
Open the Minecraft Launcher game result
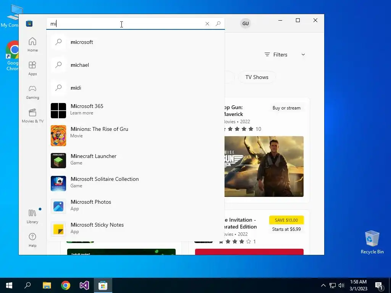[x=136, y=161]
